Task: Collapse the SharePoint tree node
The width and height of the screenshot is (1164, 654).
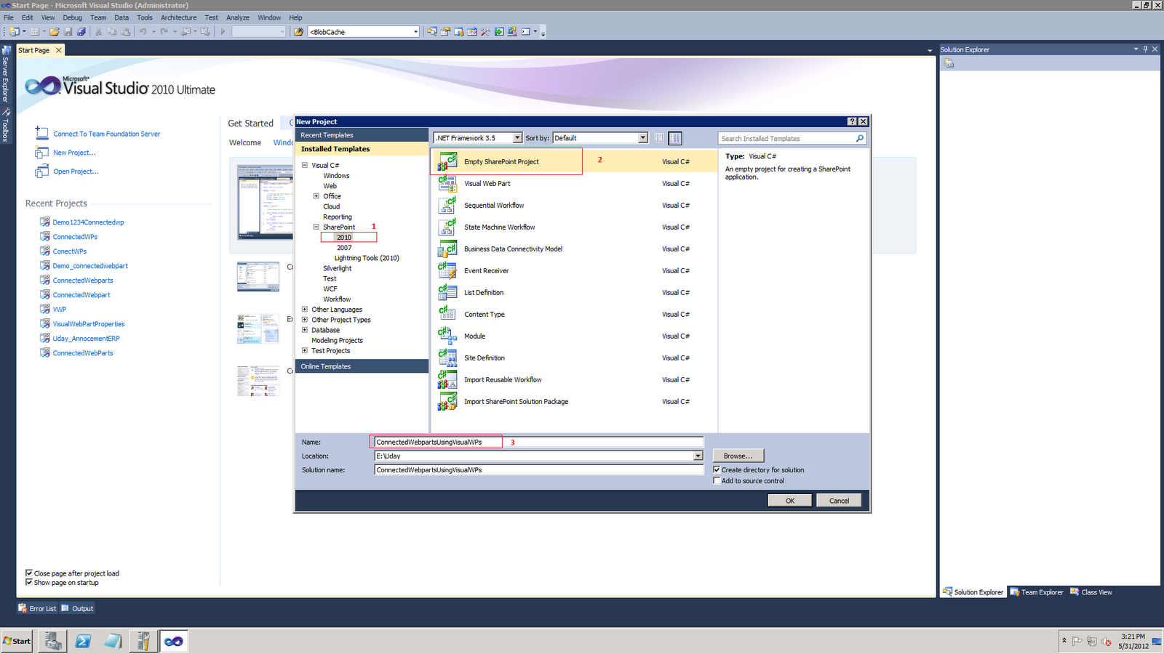Action: coord(316,227)
